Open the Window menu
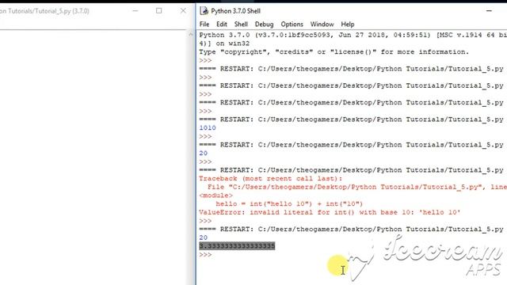The image size is (507, 285). click(322, 25)
